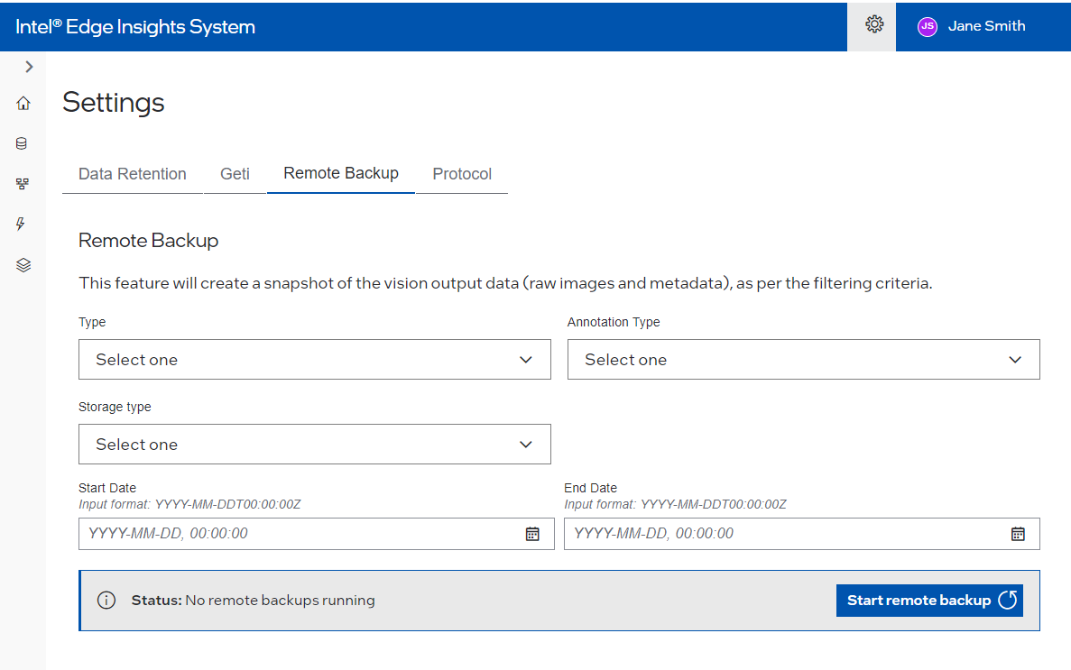
Task: Open the layers stack sidebar icon
Action: (23, 265)
